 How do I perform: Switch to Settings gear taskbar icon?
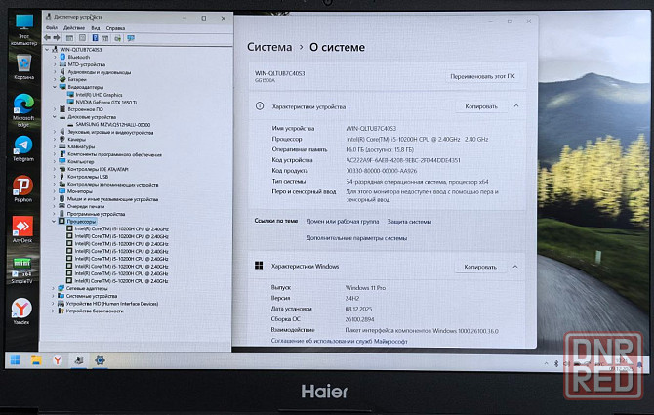point(100,360)
